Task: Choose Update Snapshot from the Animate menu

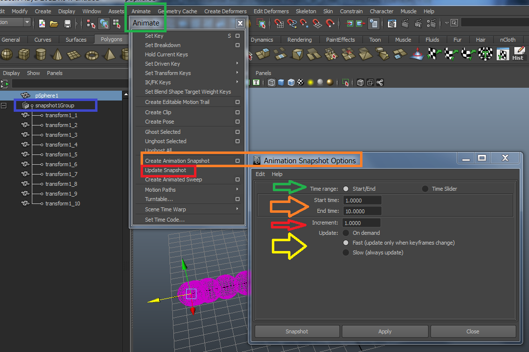Action: pos(166,170)
